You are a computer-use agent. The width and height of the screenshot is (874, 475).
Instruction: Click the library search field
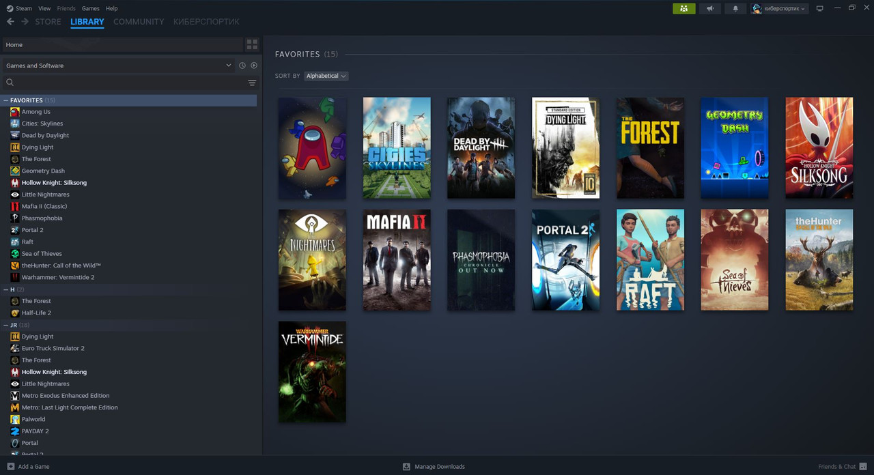pyautogui.click(x=130, y=83)
